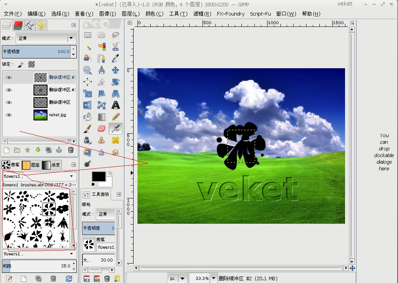The height and width of the screenshot is (283, 398).
Task: Open the px unit dropdown
Action: click(x=178, y=278)
